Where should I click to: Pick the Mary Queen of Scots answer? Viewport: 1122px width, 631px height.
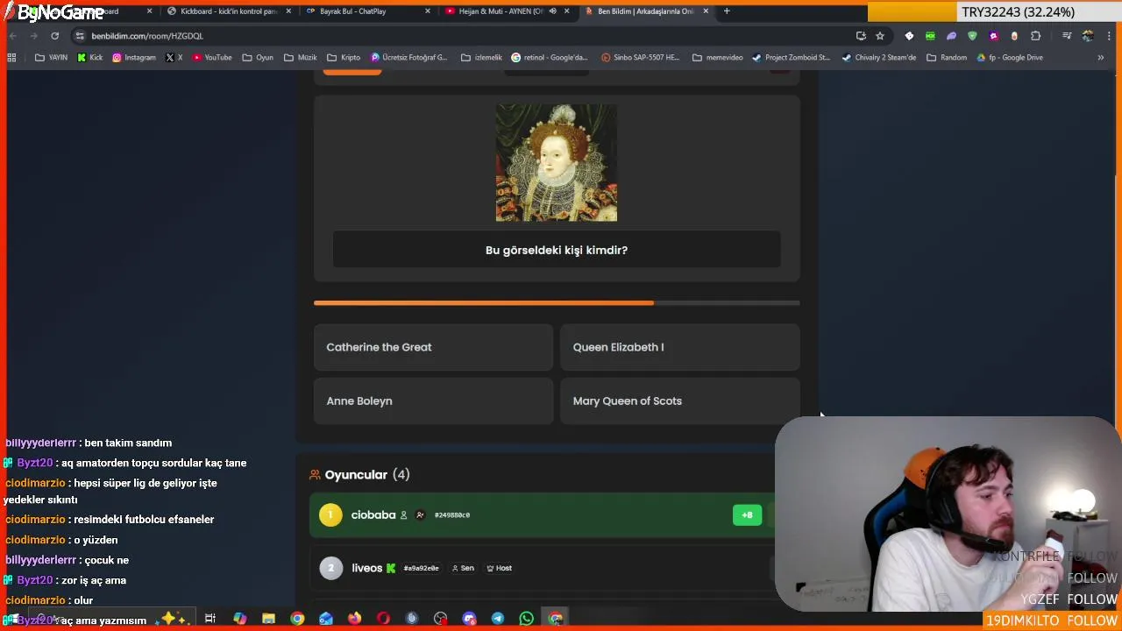[x=679, y=401]
